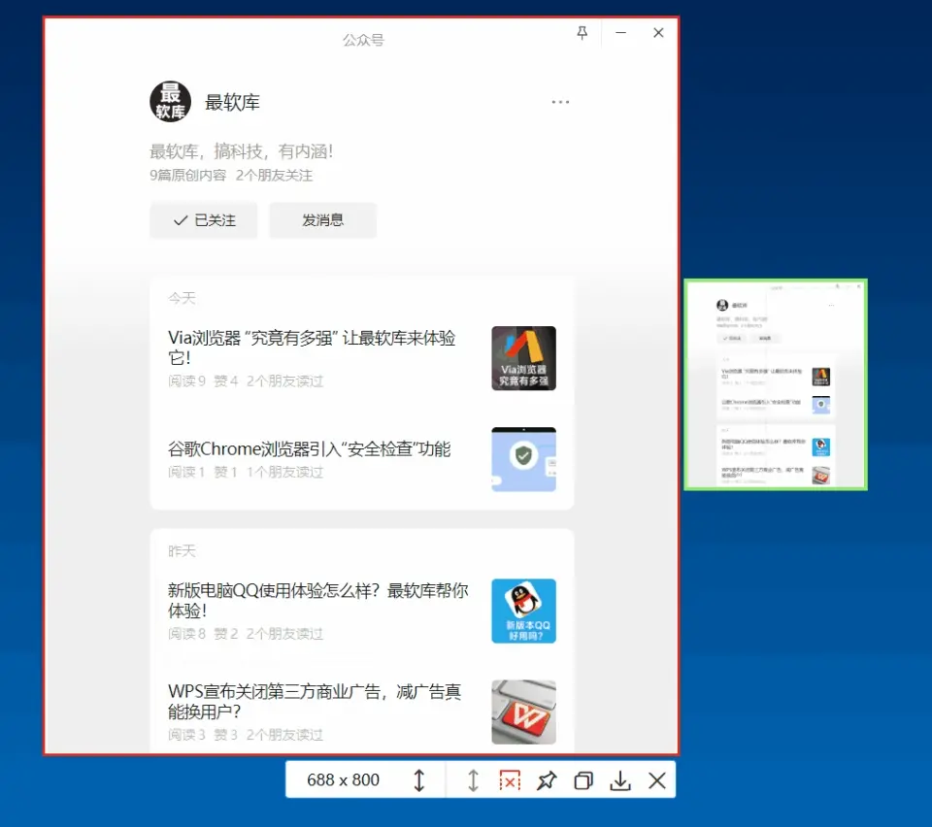
Task: Click the QQ penguin thumbnail
Action: (x=523, y=611)
